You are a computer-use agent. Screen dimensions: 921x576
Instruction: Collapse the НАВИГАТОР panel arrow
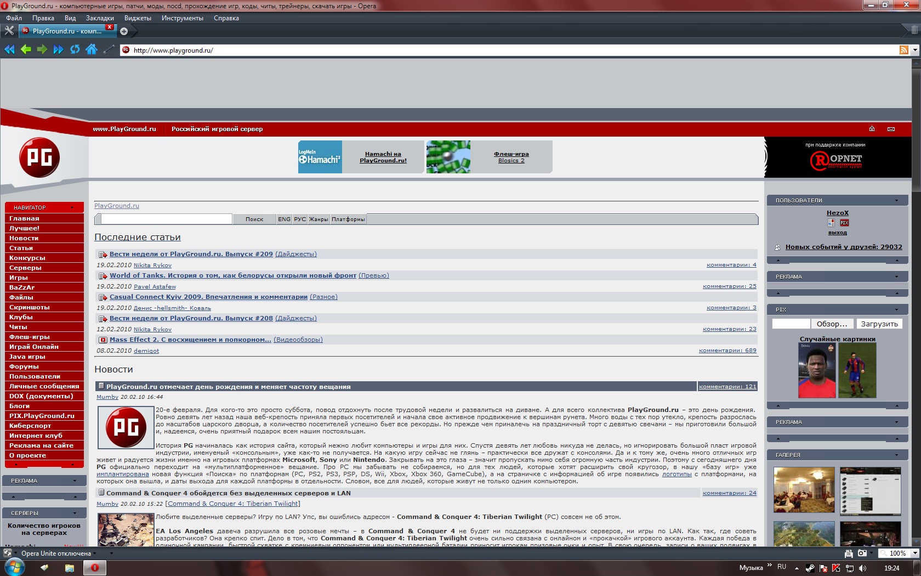72,207
